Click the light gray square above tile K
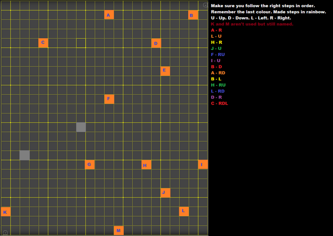The width and height of the screenshot is (333, 236). click(24, 155)
